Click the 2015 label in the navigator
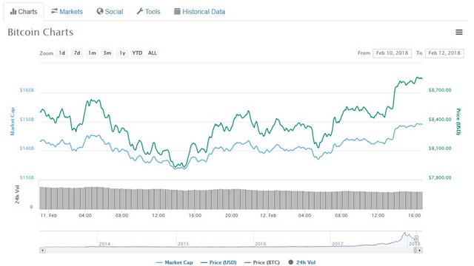Image resolution: width=474 pixels, height=266 pixels. (x=183, y=244)
